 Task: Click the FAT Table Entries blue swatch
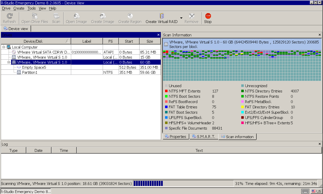click(x=166, y=107)
